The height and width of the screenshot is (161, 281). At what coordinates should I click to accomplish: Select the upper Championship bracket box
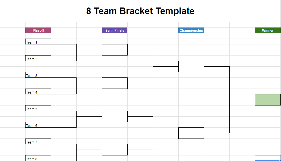pyautogui.click(x=191, y=67)
